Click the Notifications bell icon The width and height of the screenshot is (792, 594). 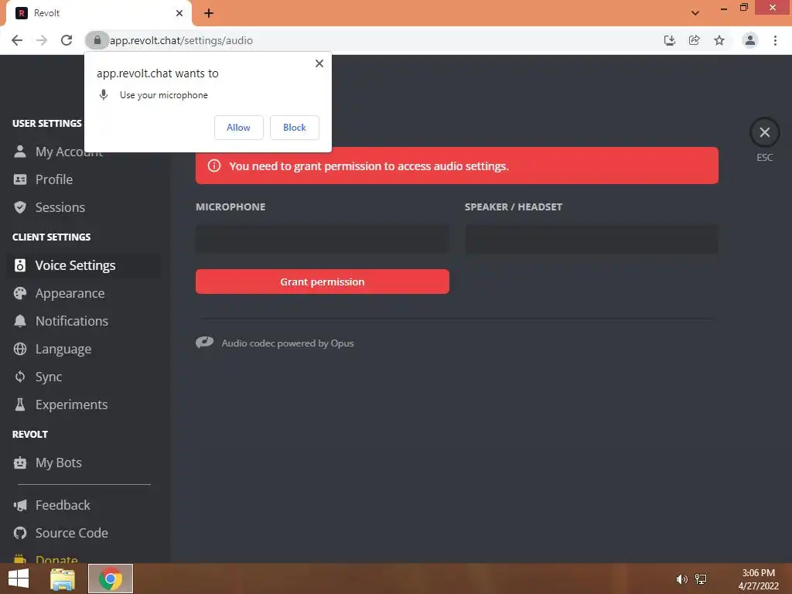pyautogui.click(x=20, y=321)
